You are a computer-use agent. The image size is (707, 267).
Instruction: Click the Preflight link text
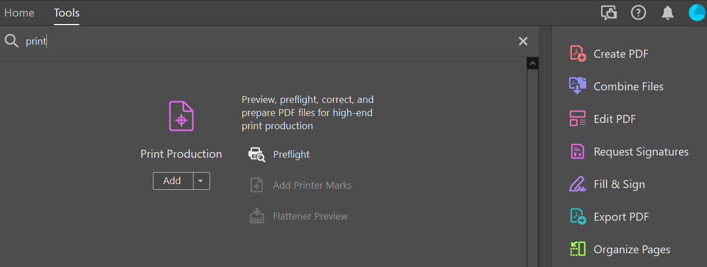click(291, 154)
